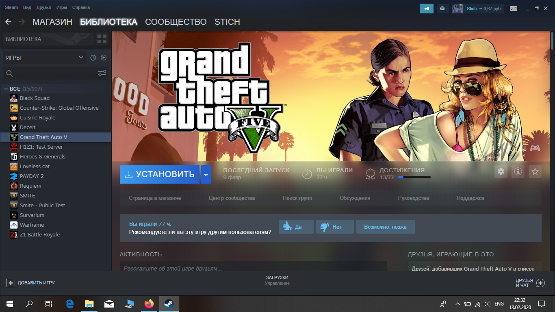The width and height of the screenshot is (555, 312).
Task: Click the УСТАНОВИТЬ install button
Action: [x=160, y=174]
